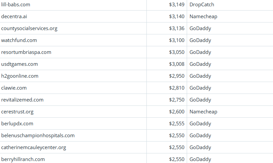Screen dimensions: 273x163
Task: Click the $3,149 price cell
Action: (176, 5)
